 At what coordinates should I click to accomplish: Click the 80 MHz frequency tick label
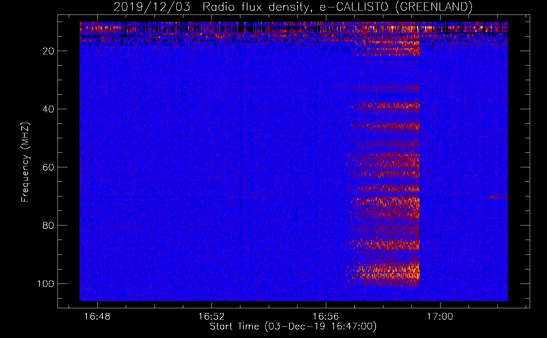pos(48,225)
